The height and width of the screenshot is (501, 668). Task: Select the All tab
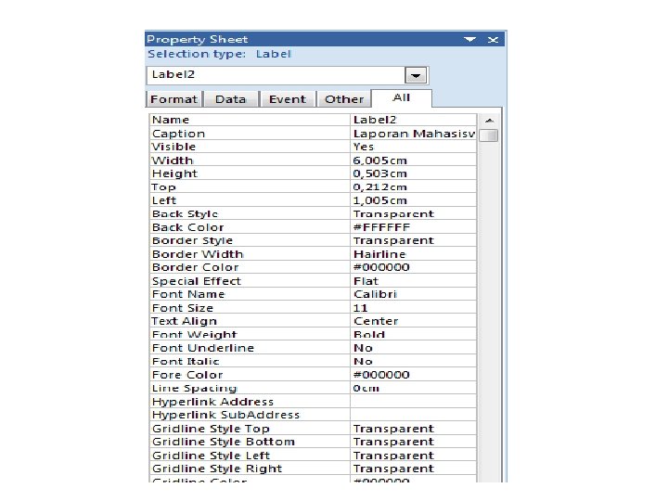point(402,98)
